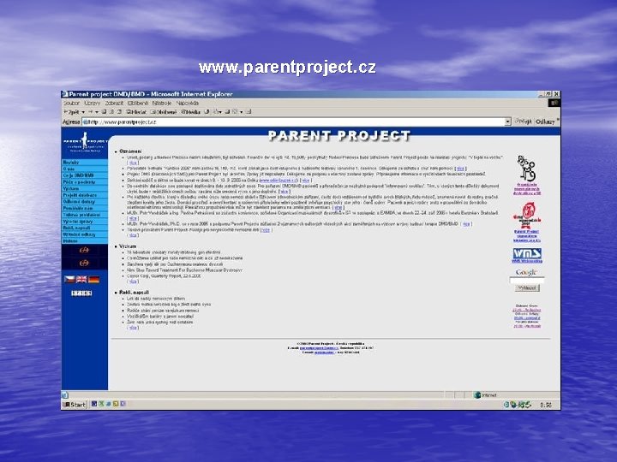Click the Zpět back toolbar button
This screenshot has height=462, width=617.
click(71, 112)
